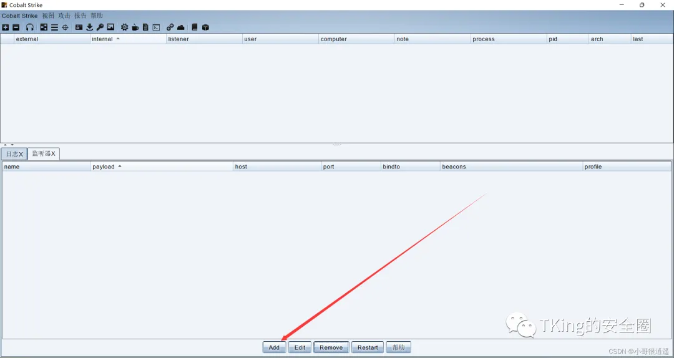Screen dimensions: 674x358
Task: Switch to the session table view icon
Action: [x=54, y=27]
